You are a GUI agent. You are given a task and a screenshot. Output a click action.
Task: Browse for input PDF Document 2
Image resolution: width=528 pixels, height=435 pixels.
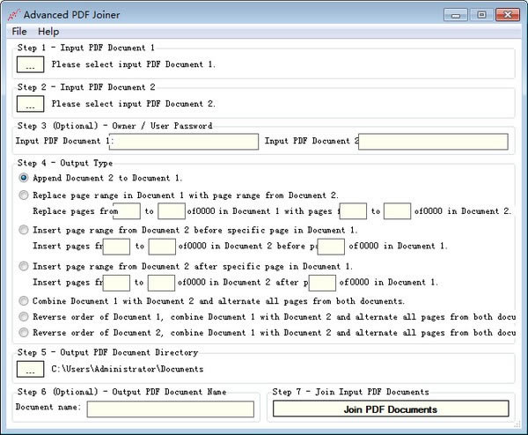pyautogui.click(x=30, y=104)
